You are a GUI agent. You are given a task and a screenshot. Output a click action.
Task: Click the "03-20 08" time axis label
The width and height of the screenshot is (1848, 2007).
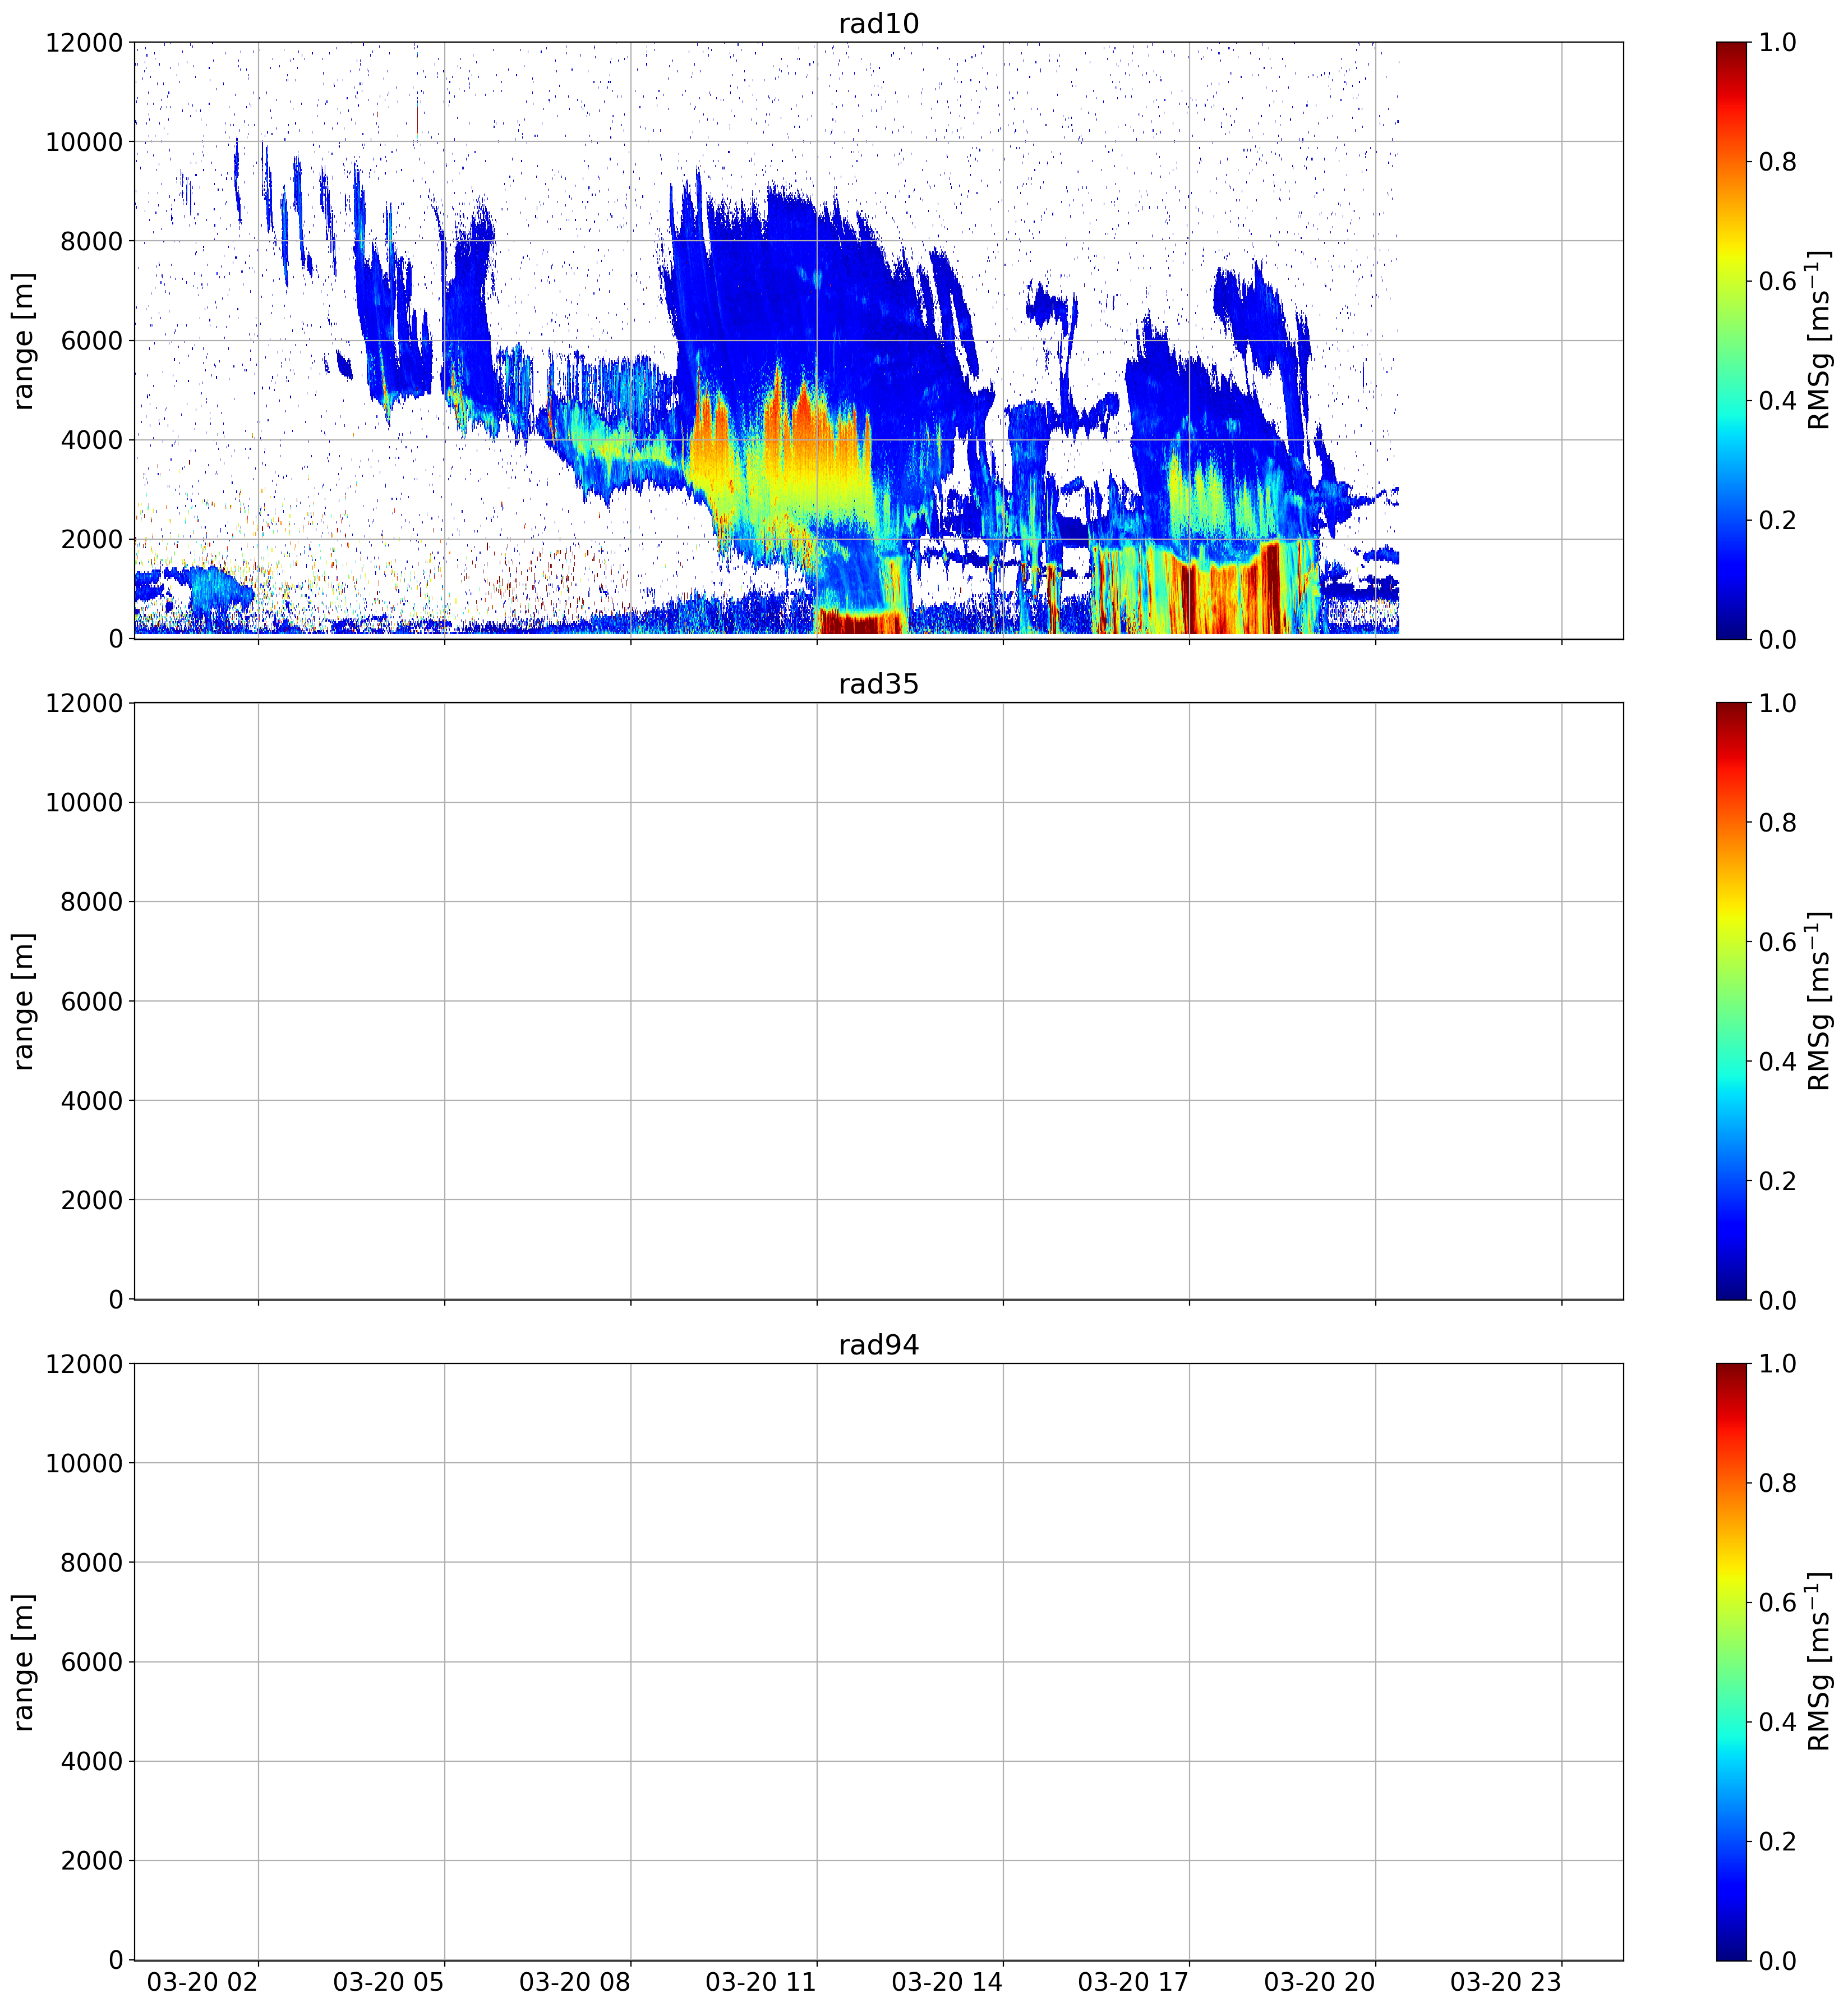click(575, 1982)
